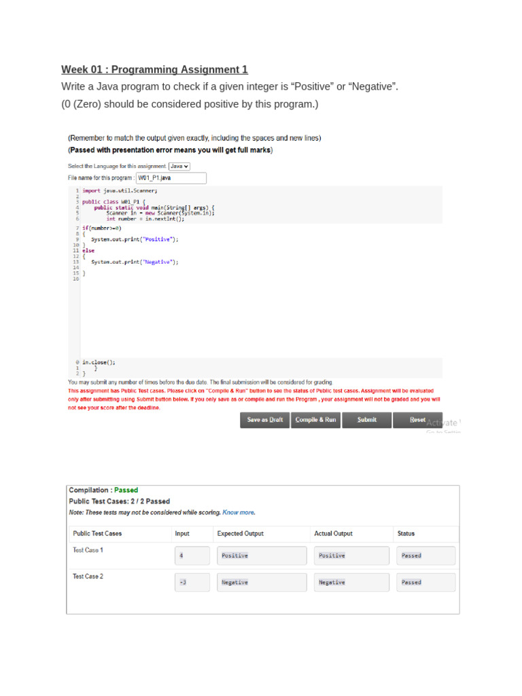Click green Compilation Passed text

point(126,490)
